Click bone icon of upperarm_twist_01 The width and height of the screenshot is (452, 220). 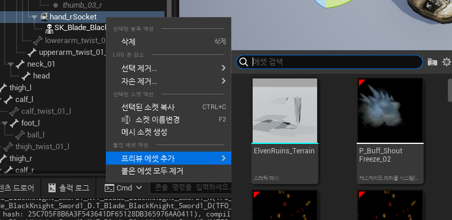click(32, 52)
